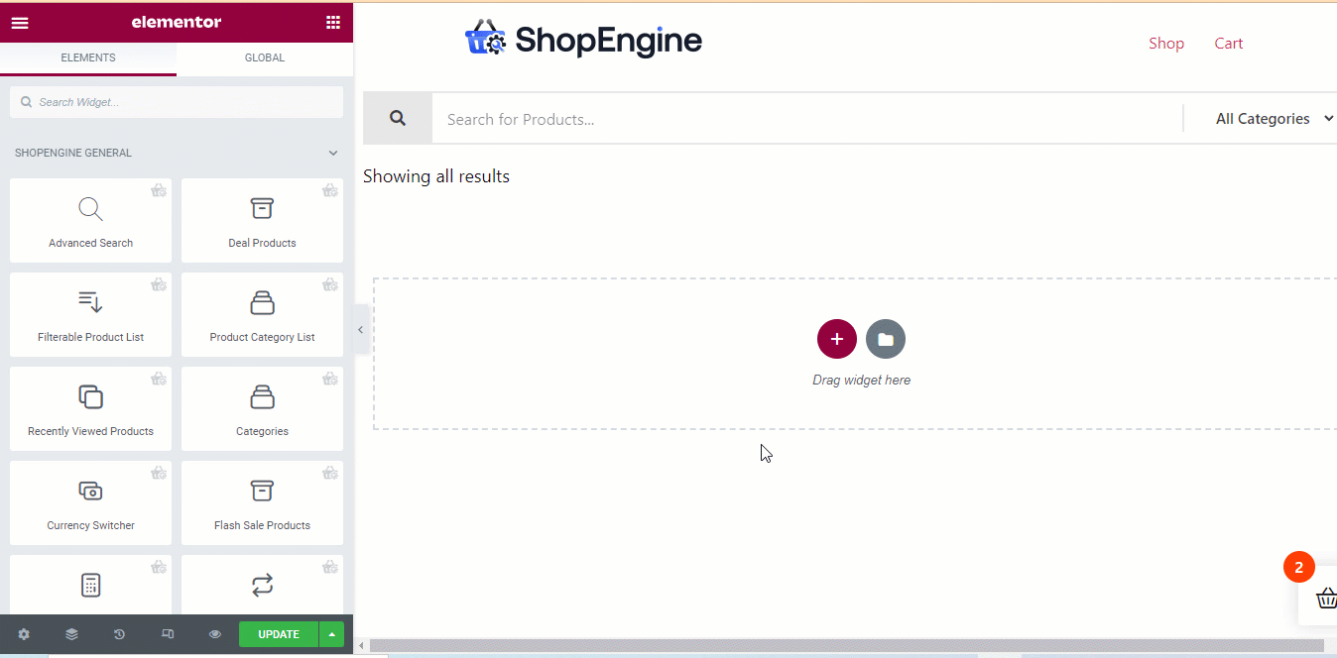
Task: Collapse the ShopEngine General section
Action: pos(333,154)
